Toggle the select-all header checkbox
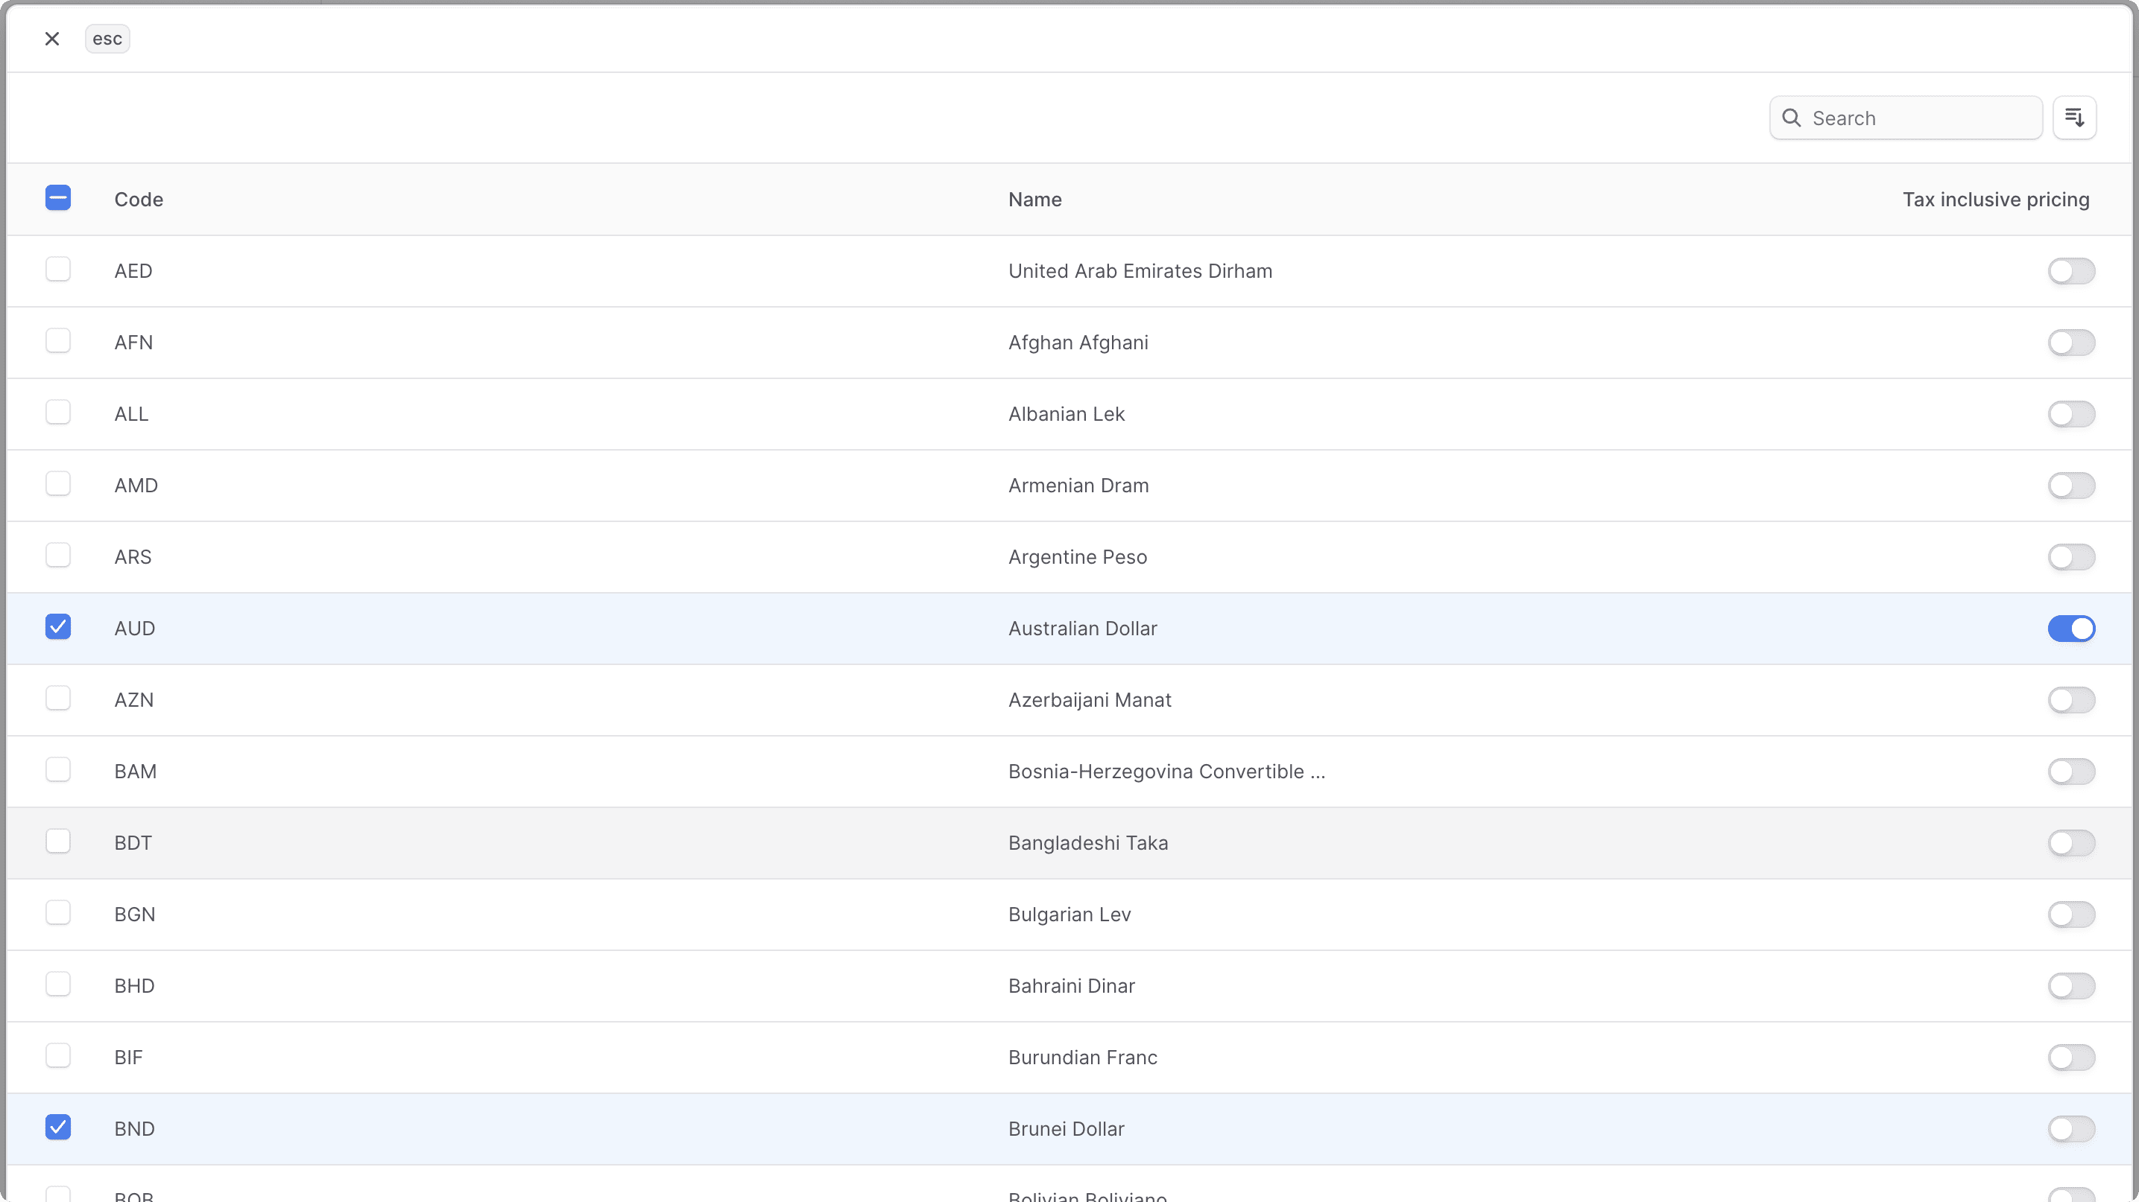The image size is (2139, 1202). point(58,198)
